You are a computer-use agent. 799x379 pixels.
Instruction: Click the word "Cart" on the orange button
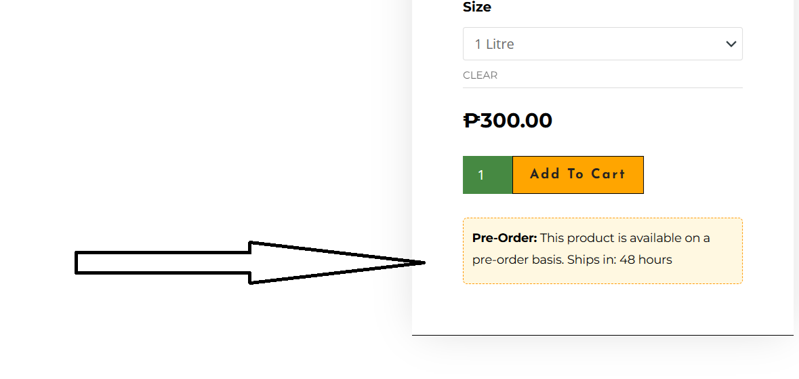tap(608, 174)
